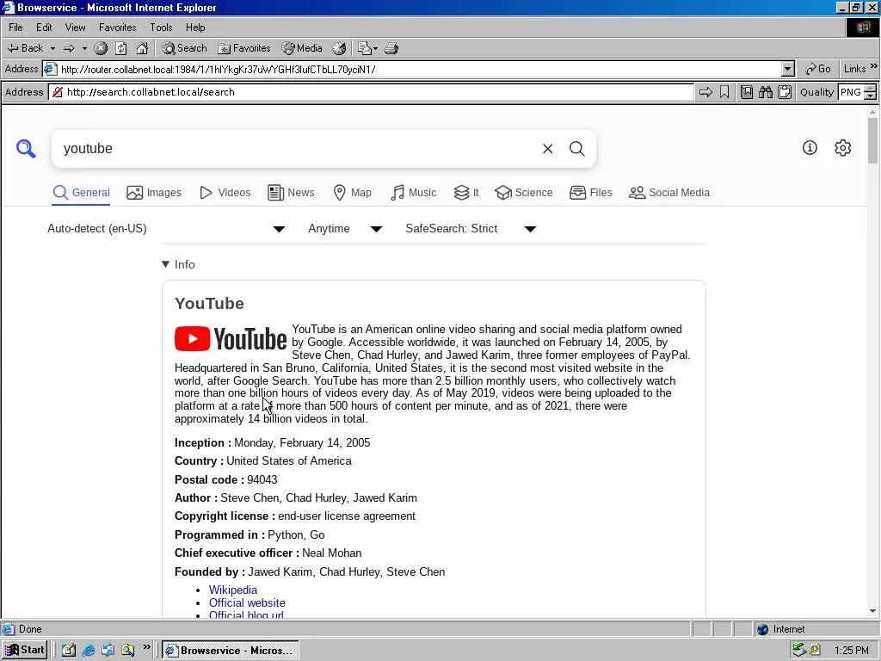Expand the Links toolbar chevron
This screenshot has height=661, width=881.
tap(874, 66)
